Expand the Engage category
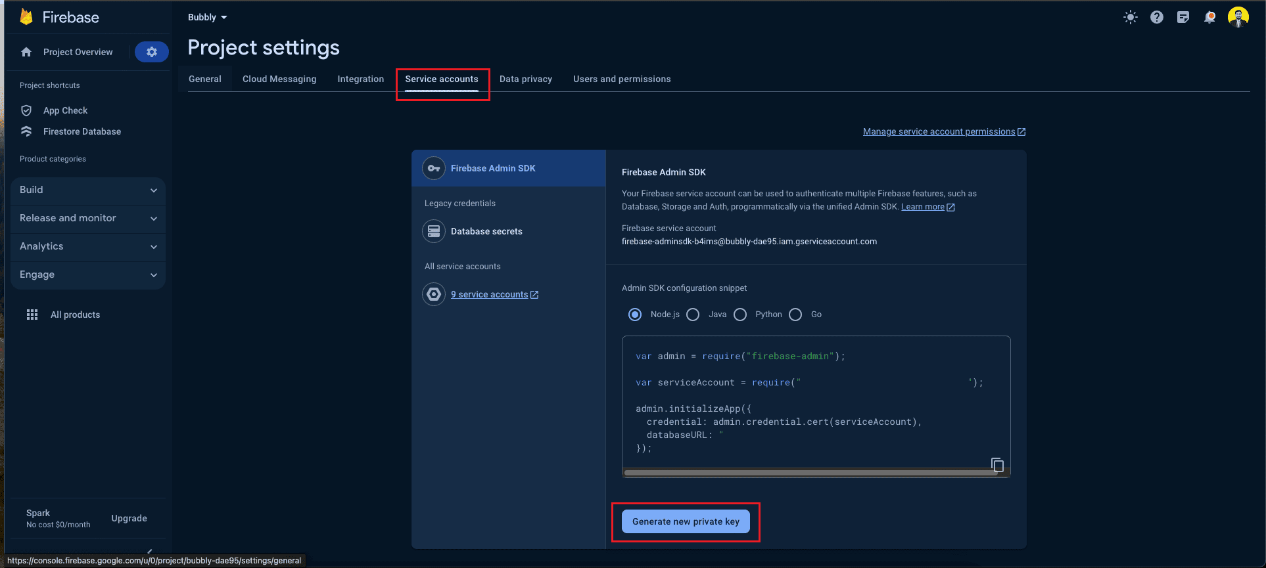 (88, 274)
